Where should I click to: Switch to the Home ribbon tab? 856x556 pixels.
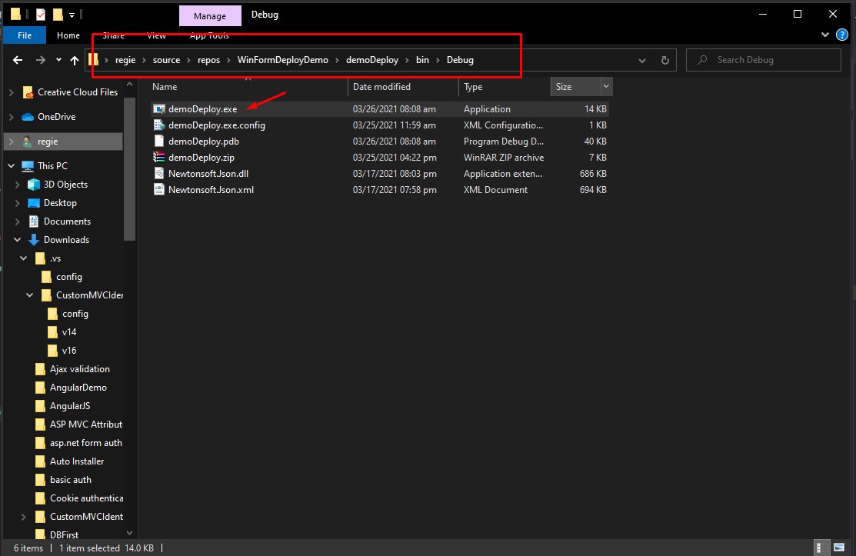[x=68, y=35]
